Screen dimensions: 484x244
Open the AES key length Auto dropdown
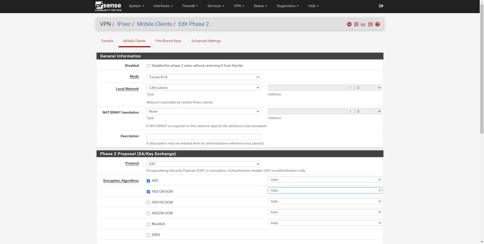click(x=325, y=180)
